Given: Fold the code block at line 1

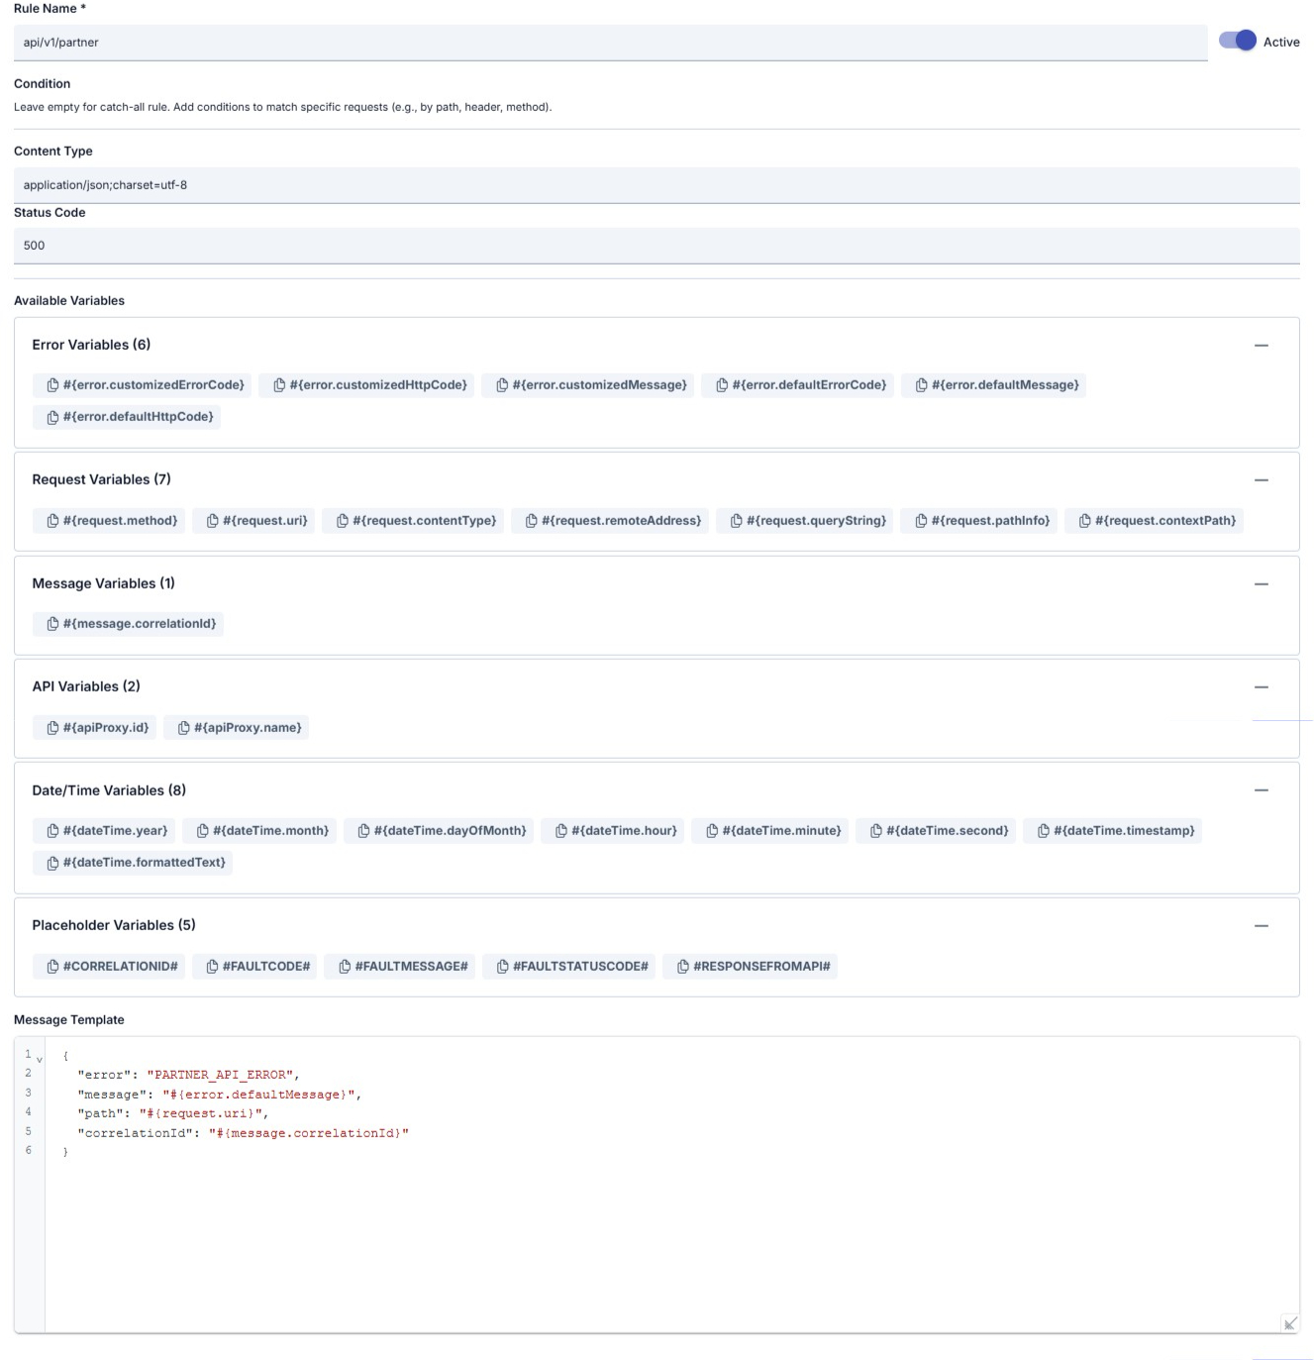Looking at the screenshot, I should click(x=40, y=1060).
